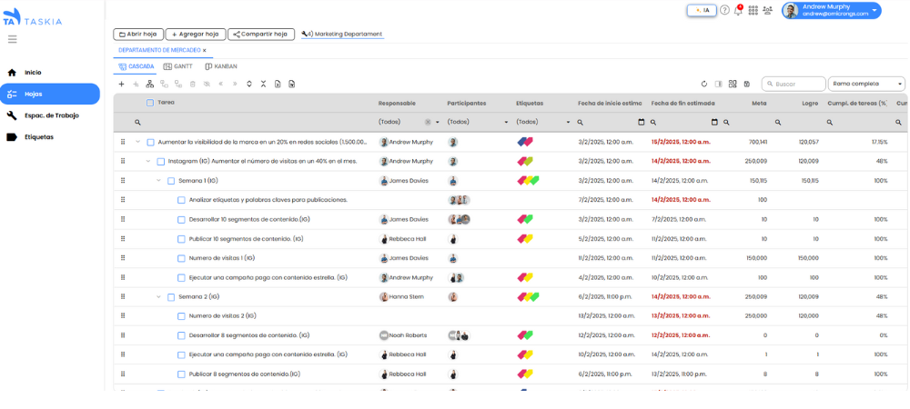Collapse the Semana 2 (IG) row
910x409 pixels.
click(x=158, y=296)
